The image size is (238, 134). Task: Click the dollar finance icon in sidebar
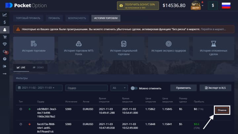pos(5,22)
